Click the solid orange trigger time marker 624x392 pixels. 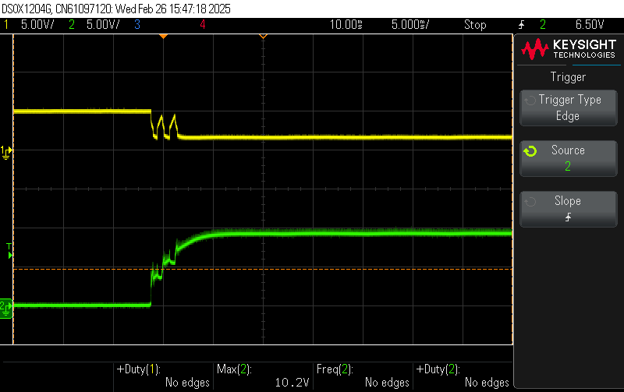tap(163, 37)
